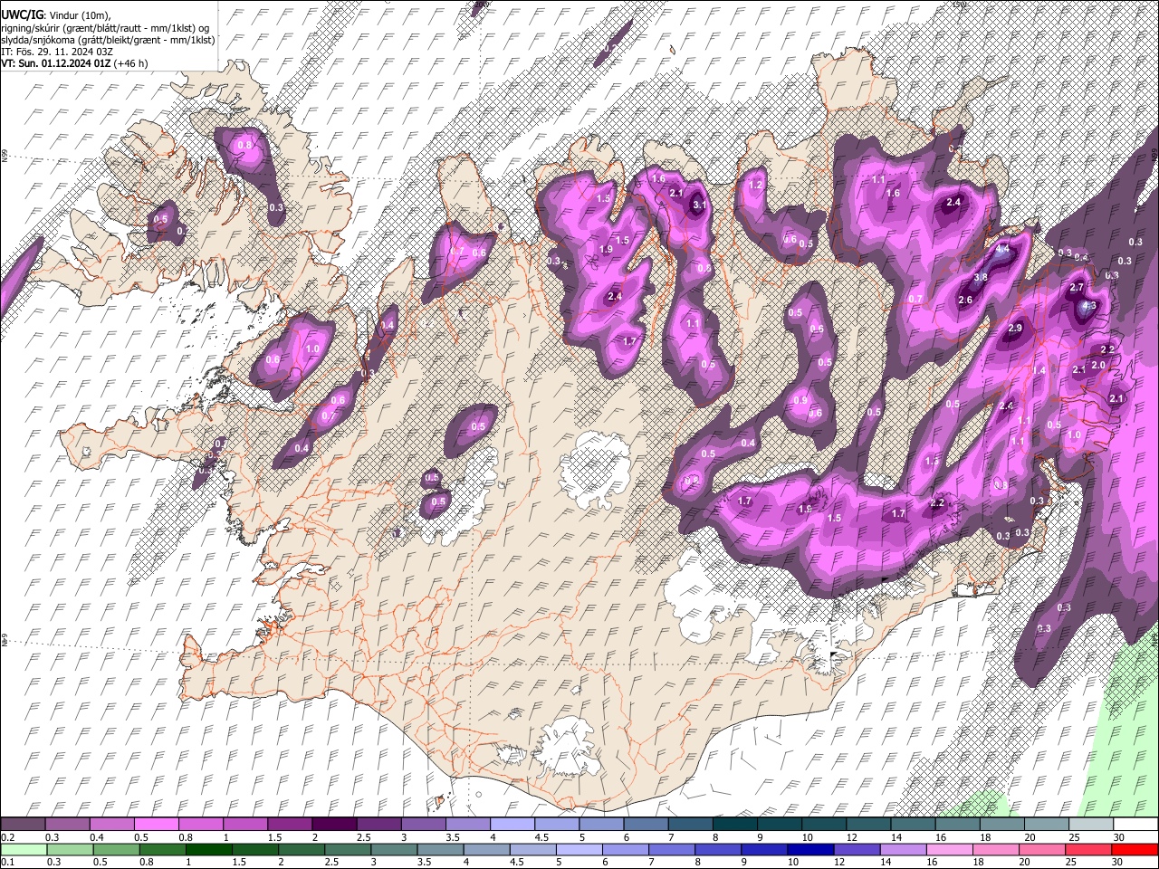The image size is (1159, 869).
Task: Click the 0.9 snowfall value label
Action: [800, 401]
